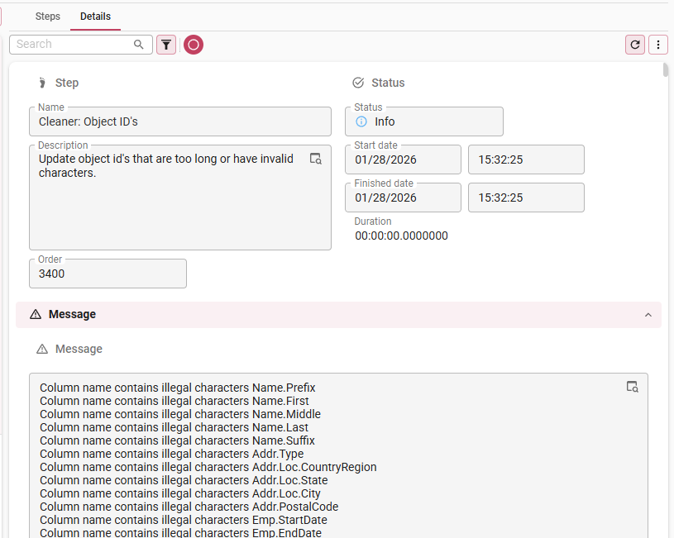Click the Order field showing 3400
Image resolution: width=674 pixels, height=538 pixels.
coord(108,274)
